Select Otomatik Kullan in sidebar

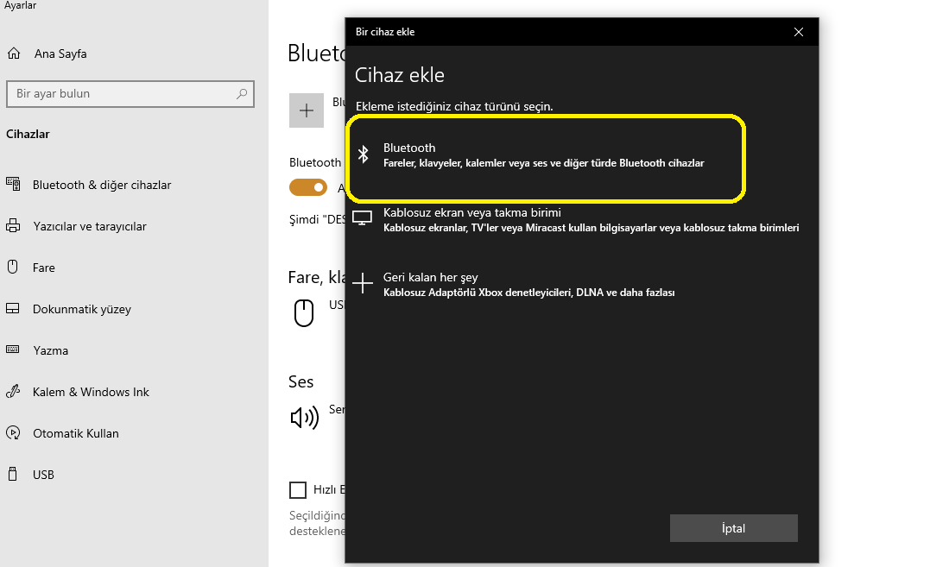pyautogui.click(x=76, y=433)
